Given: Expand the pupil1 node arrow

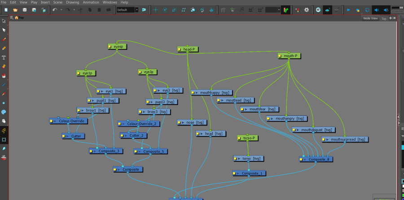Looking at the screenshot, I should pos(93,100).
